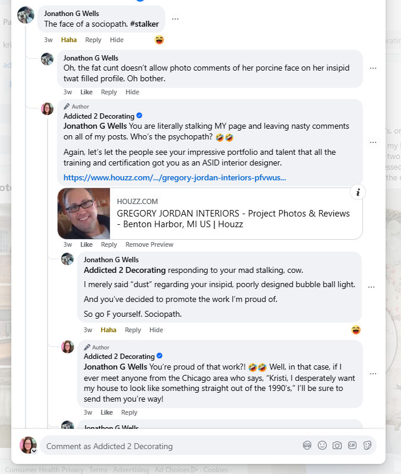
Task: Open the sticker picker icon
Action: coord(367,446)
